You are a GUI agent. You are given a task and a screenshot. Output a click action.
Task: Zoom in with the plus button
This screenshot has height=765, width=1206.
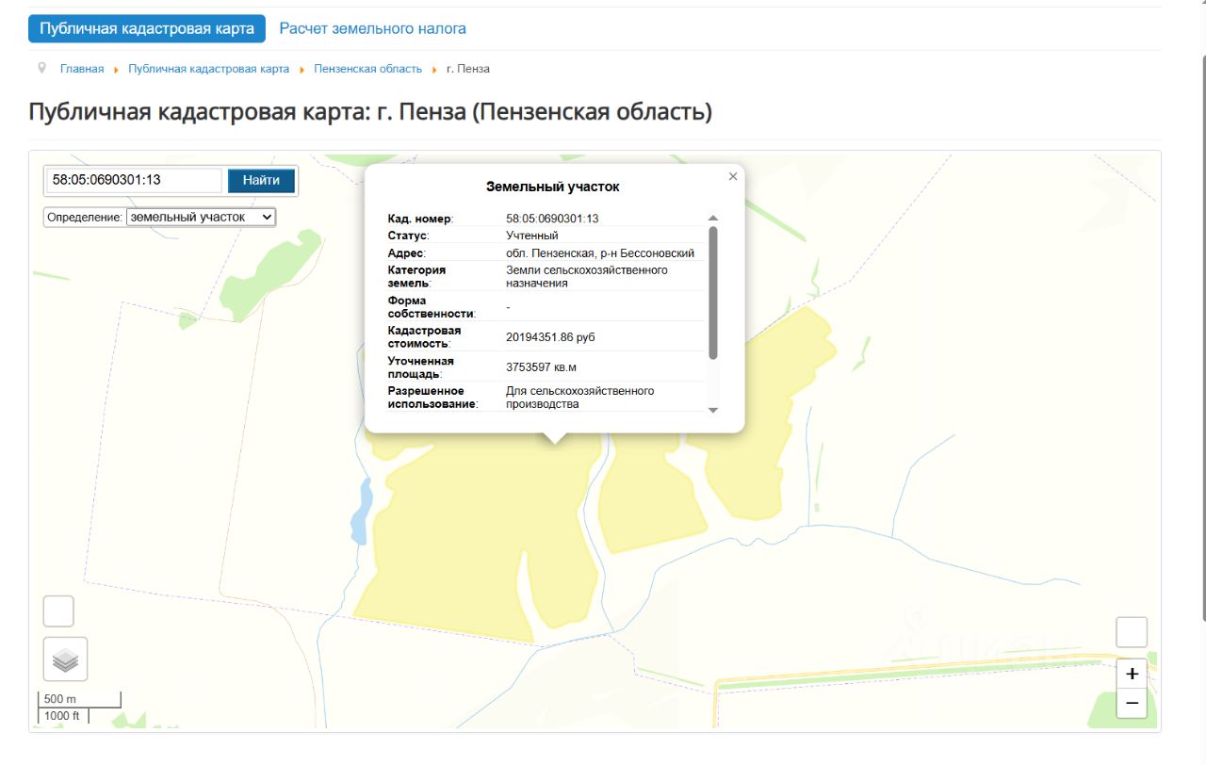pos(1132,674)
